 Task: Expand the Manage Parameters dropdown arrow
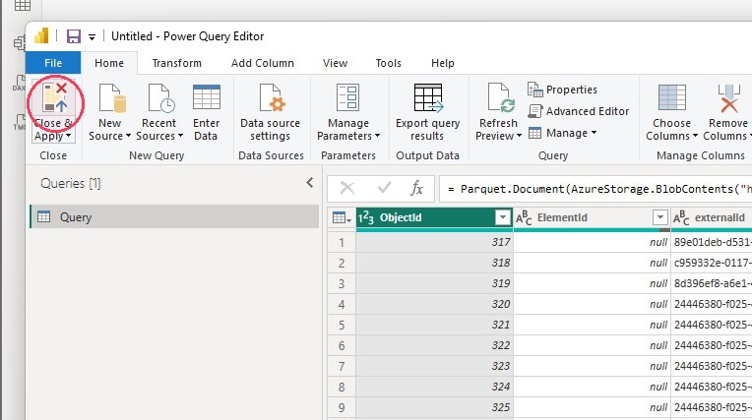[377, 136]
